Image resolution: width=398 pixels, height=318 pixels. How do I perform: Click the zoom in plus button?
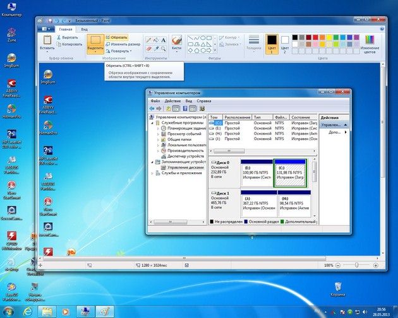click(x=376, y=265)
